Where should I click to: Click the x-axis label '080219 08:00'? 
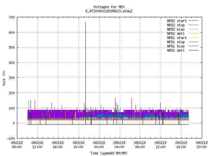click(140, 145)
